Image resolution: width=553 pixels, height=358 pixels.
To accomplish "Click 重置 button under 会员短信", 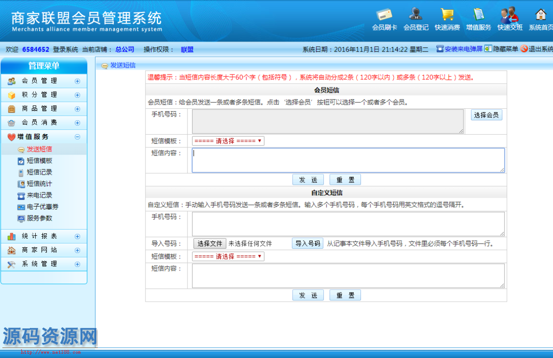I will pos(345,179).
